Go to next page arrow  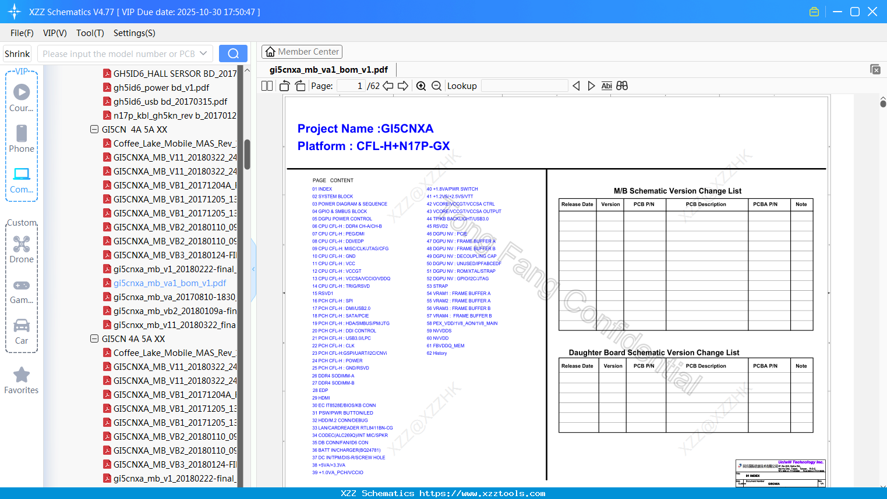pyautogui.click(x=403, y=85)
